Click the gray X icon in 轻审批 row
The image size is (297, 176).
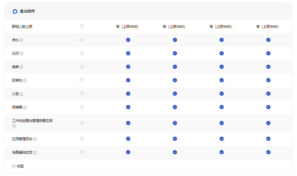[82, 80]
